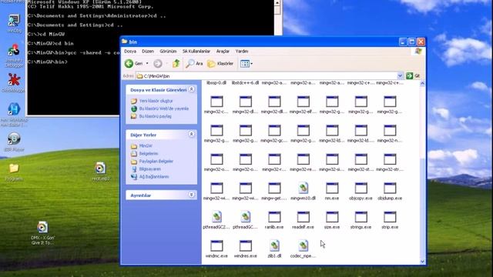Expand the Ayrıntılar panel
This screenshot has width=493, height=277.
(x=192, y=195)
